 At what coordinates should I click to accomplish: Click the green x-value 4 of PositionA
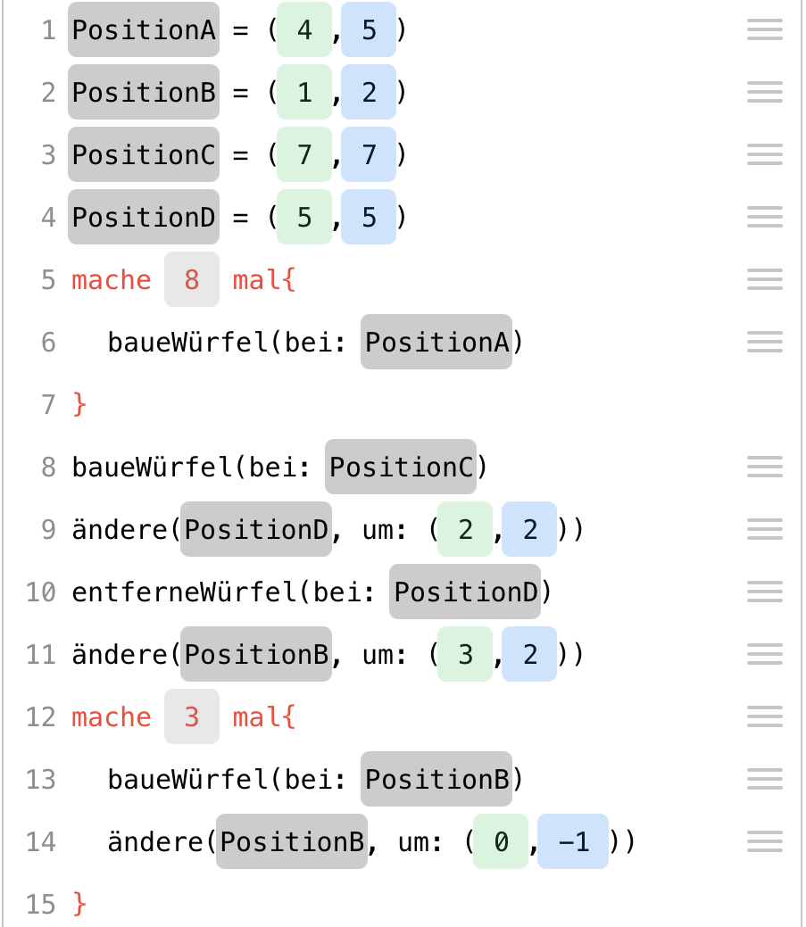(304, 29)
